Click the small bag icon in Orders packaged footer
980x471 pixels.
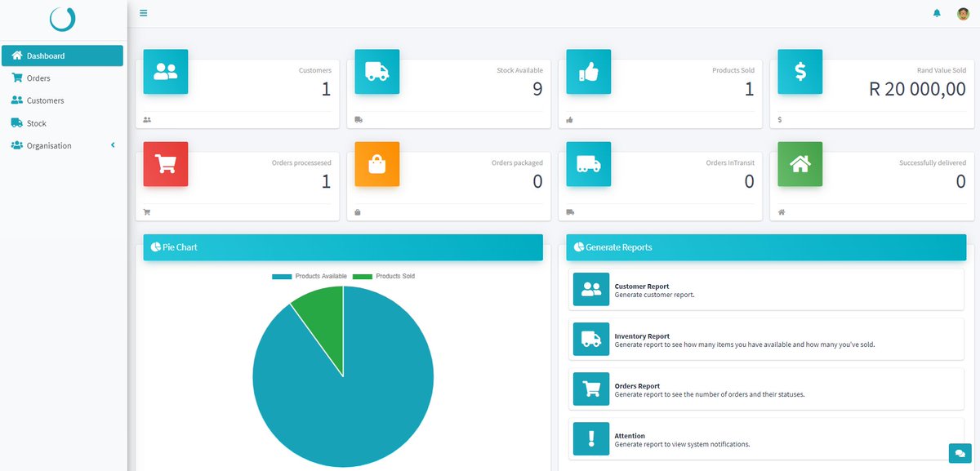click(358, 212)
